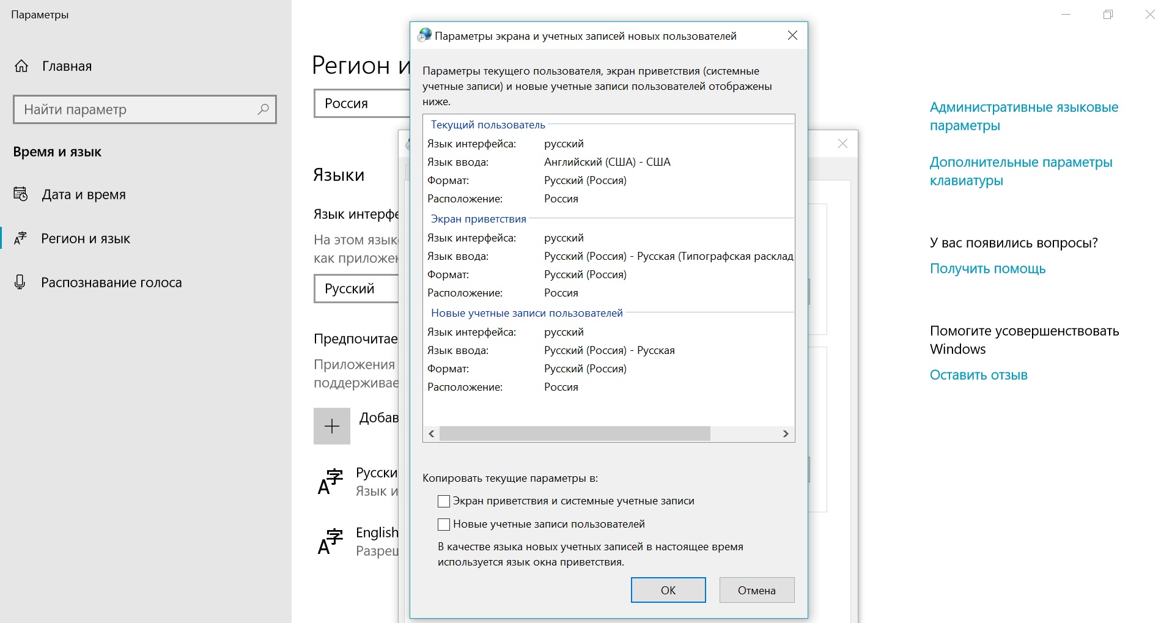Click the Новые учетные записи пользователей group header
1172x623 pixels.
point(527,313)
